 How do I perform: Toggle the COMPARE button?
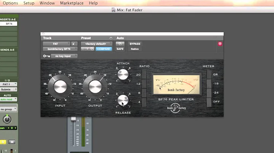(x=104, y=49)
